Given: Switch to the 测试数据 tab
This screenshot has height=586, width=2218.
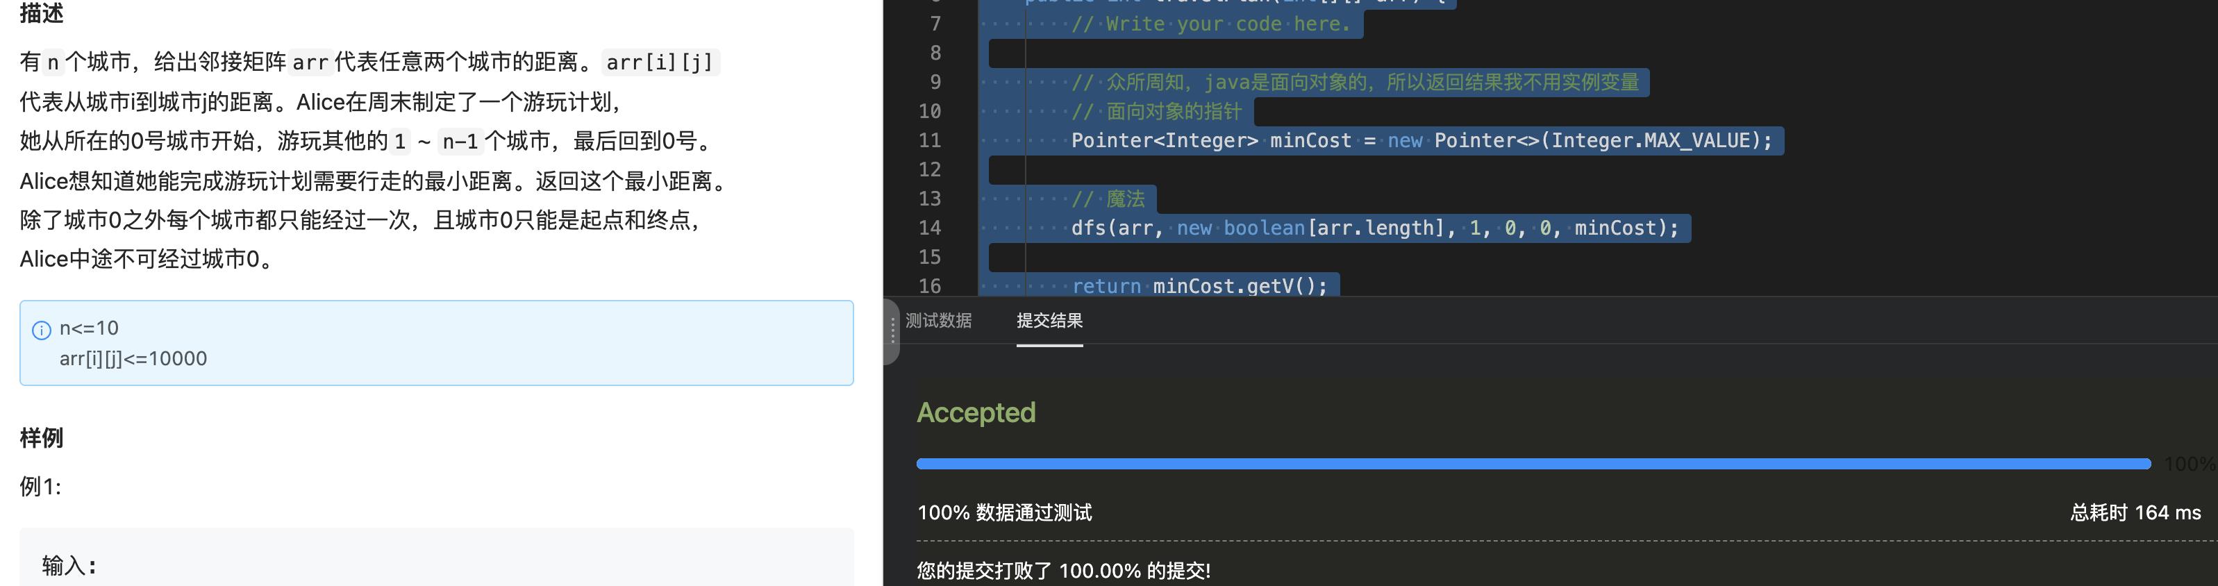Looking at the screenshot, I should (938, 321).
